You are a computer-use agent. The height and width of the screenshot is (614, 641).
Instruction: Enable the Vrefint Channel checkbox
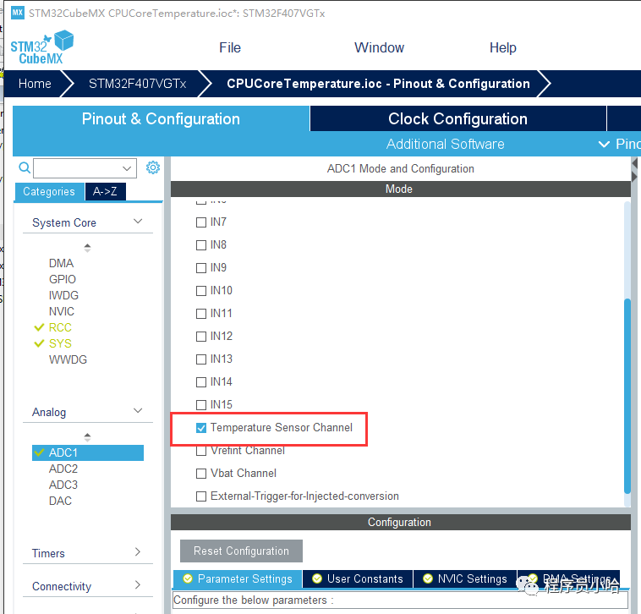pos(201,451)
